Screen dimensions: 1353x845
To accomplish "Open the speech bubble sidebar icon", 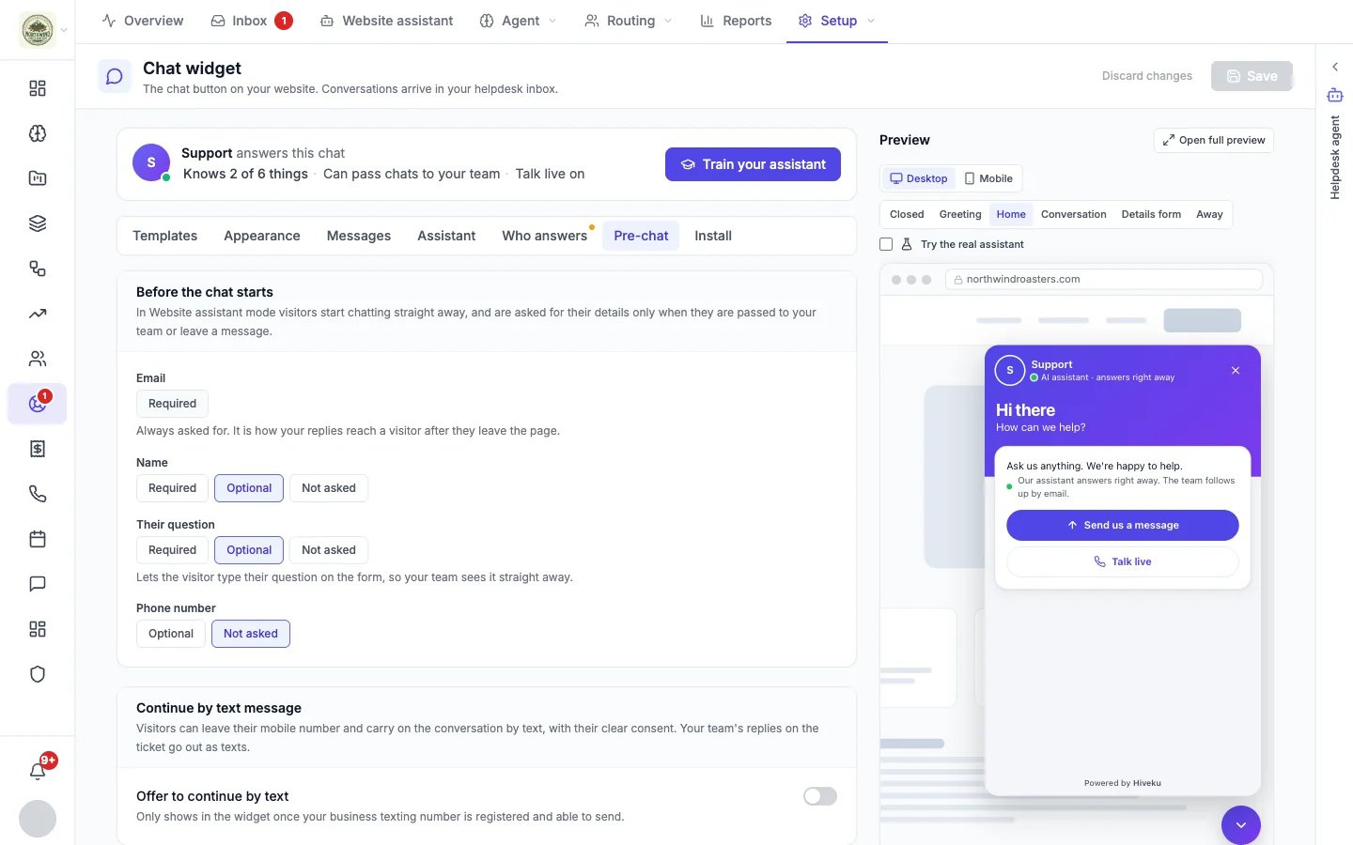I will (38, 584).
